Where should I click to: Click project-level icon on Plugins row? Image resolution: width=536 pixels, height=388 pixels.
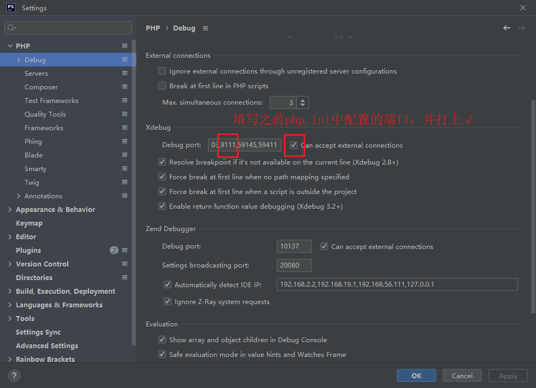125,251
